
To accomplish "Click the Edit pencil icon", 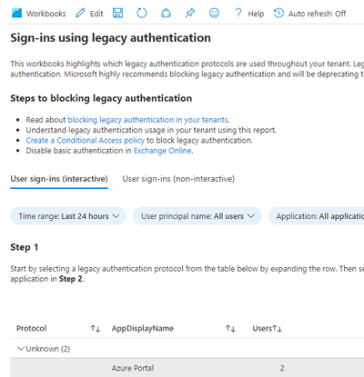I will (x=80, y=14).
